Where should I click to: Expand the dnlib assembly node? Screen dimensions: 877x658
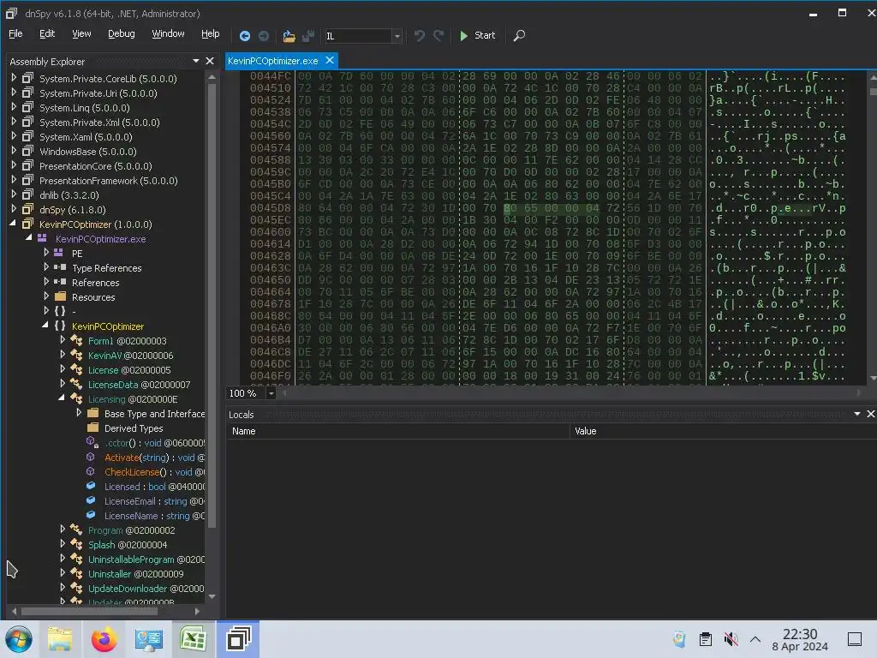tap(14, 194)
